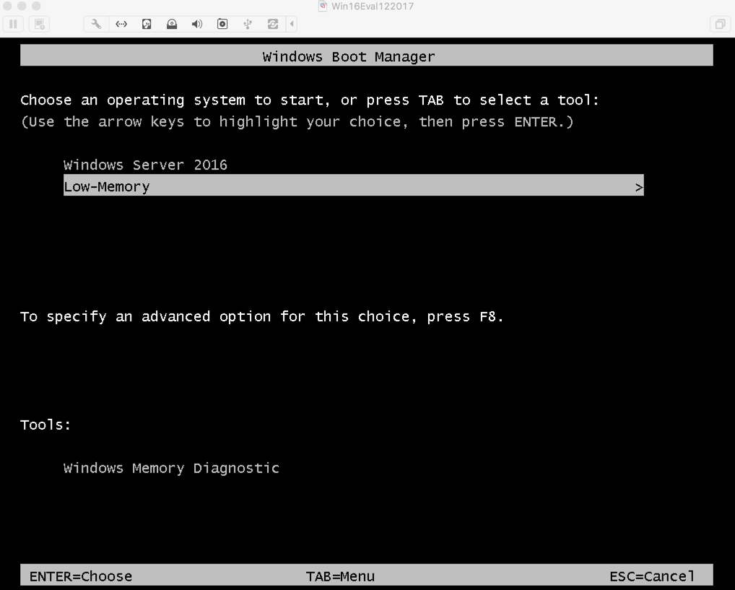Click the CD/DVD drive icon
Screen dimensions: 735x590
[x=172, y=24]
